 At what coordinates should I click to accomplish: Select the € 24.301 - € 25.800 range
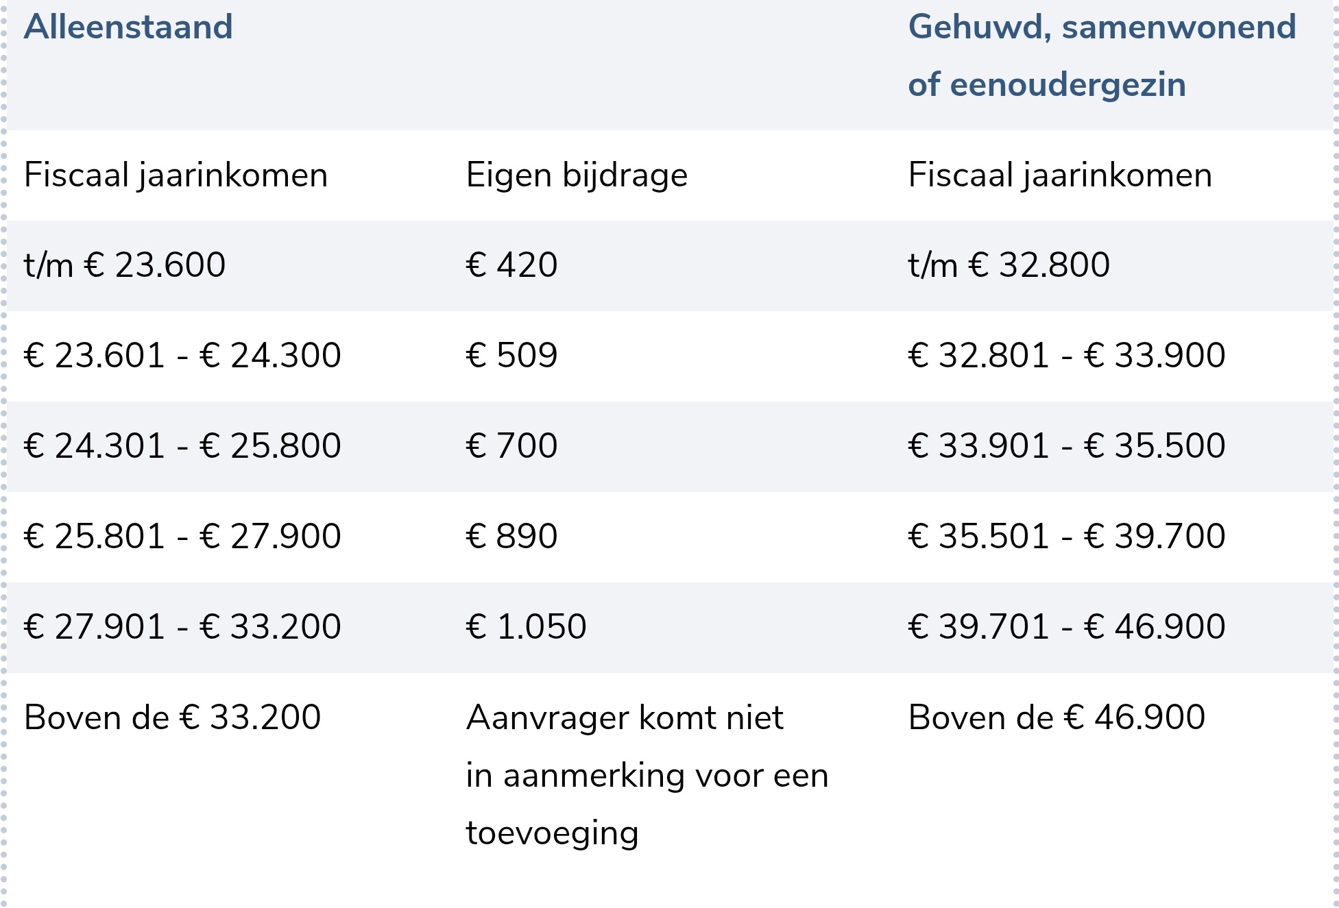point(182,446)
